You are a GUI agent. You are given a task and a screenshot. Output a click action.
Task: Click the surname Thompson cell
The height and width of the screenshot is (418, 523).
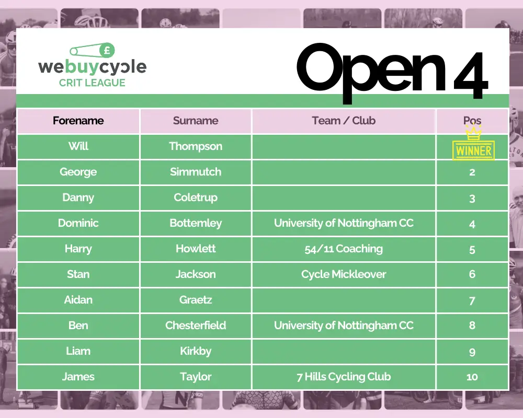pyautogui.click(x=196, y=146)
